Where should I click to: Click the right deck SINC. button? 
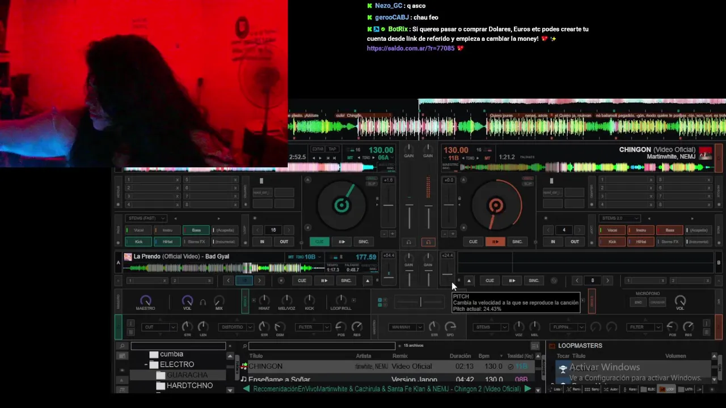517,242
